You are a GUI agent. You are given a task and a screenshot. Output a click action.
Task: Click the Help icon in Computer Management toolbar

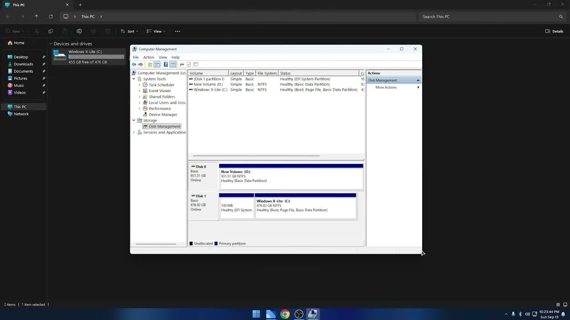pos(166,64)
